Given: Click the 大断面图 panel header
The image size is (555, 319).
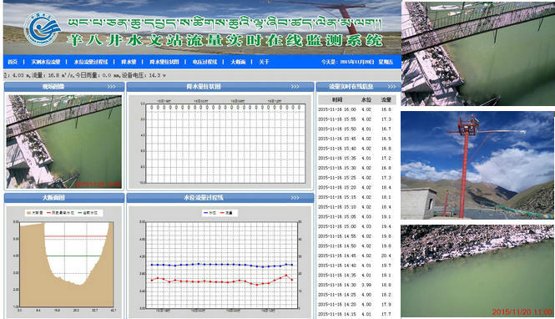Looking at the screenshot, I should pyautogui.click(x=64, y=198).
